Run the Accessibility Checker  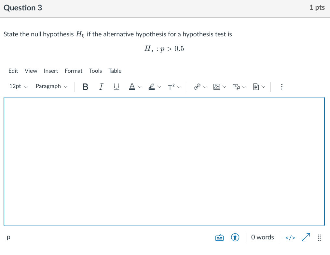[x=235, y=237]
